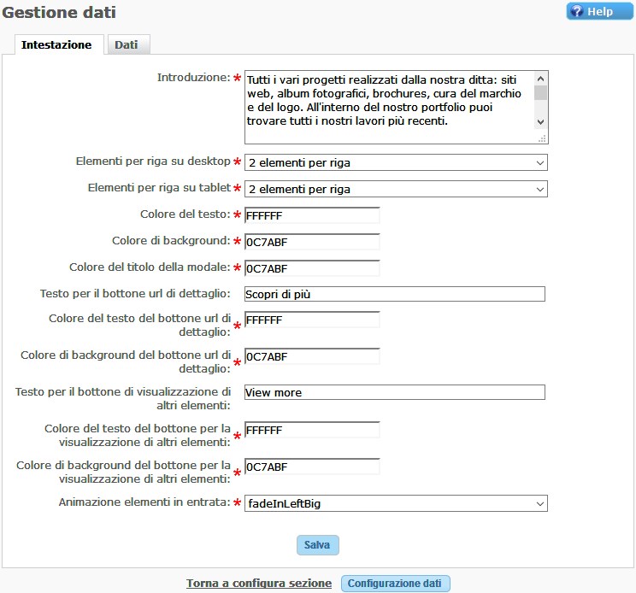Focus the View more text field
The width and height of the screenshot is (636, 593).
[x=394, y=392]
